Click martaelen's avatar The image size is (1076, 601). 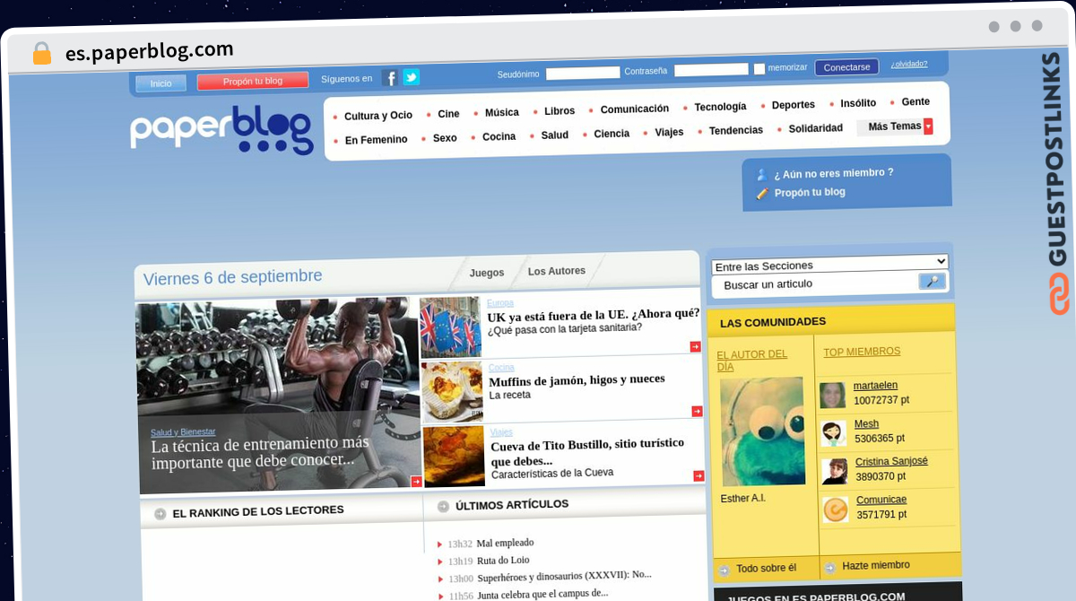[832, 395]
